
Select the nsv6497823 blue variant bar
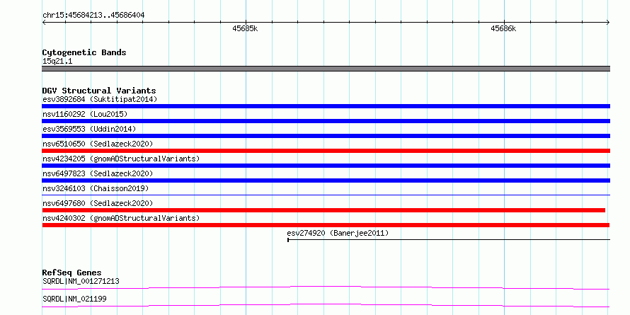(326, 181)
